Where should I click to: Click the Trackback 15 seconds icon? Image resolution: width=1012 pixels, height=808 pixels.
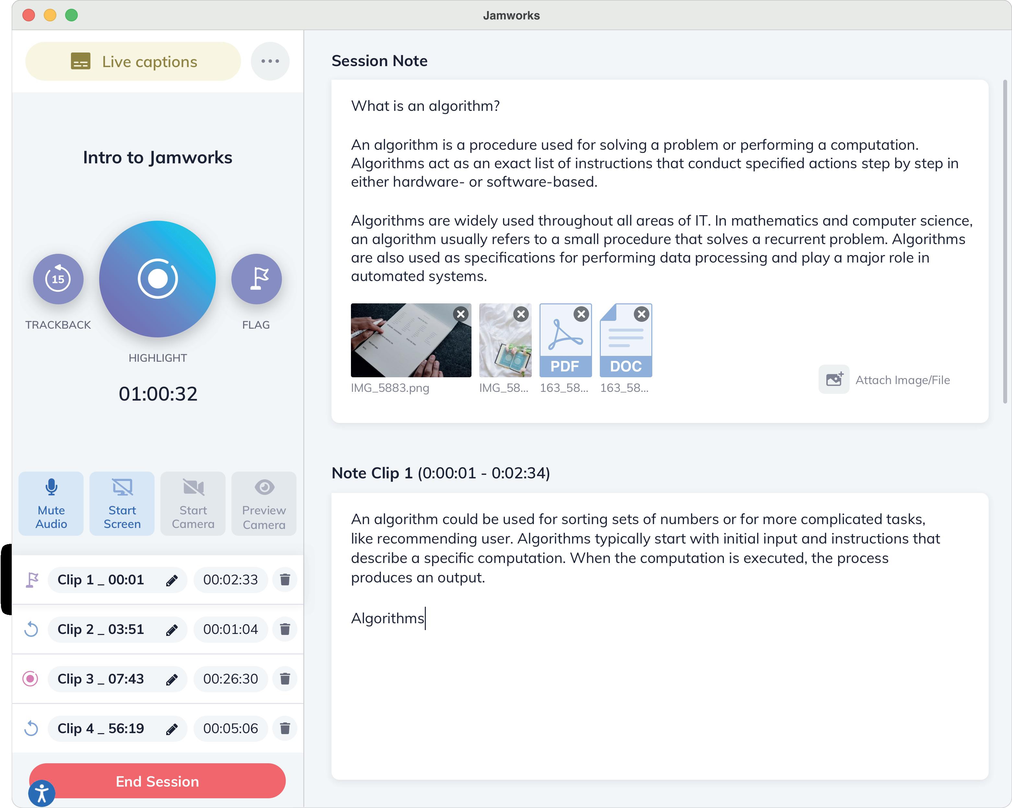(58, 279)
